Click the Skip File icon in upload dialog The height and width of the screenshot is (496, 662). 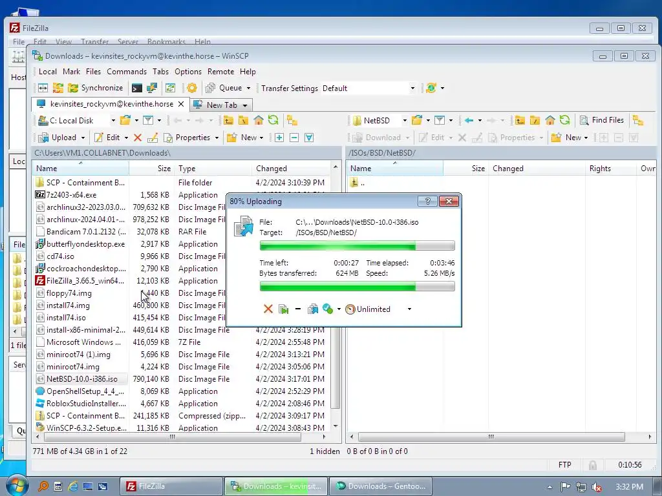[283, 309]
